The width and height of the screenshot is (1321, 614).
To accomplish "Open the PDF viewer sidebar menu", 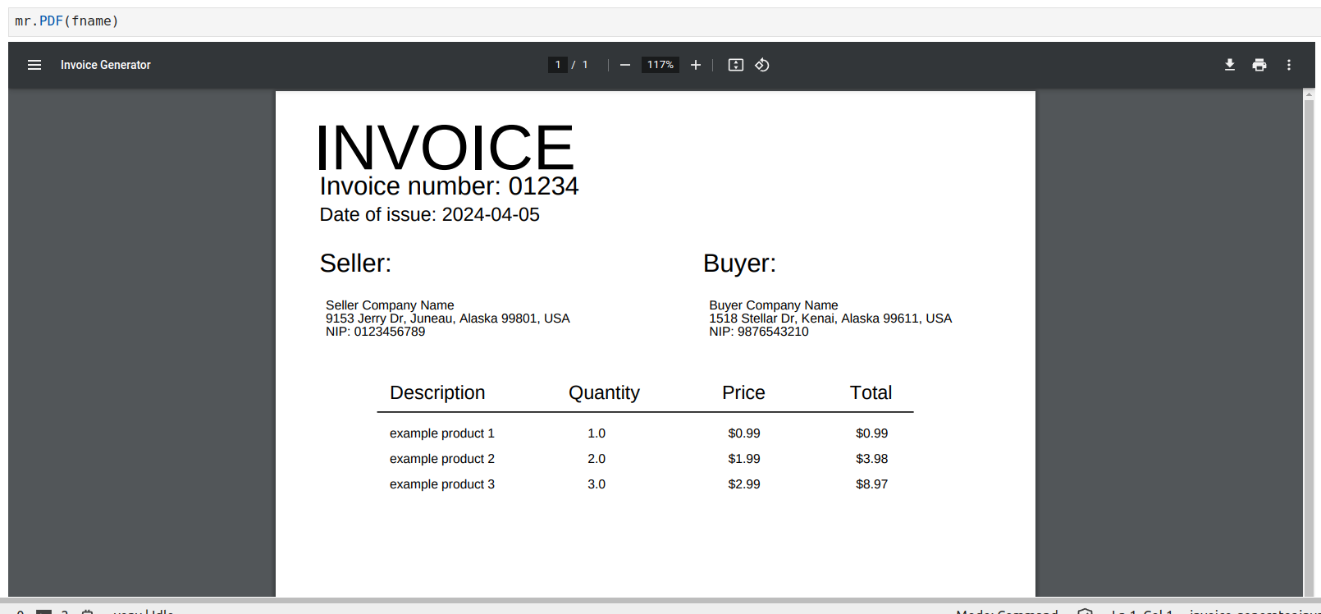I will pos(34,65).
